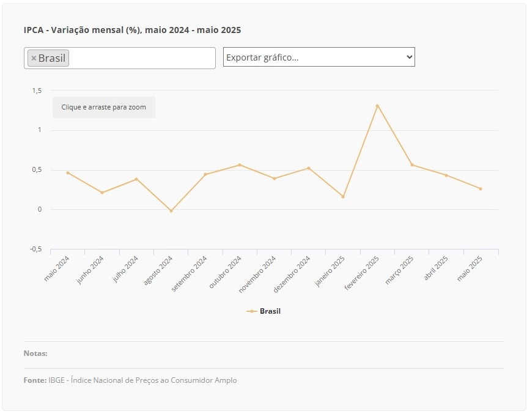Image resolution: width=527 pixels, height=414 pixels.
Task: Select the fevereiro 2025 peak data point
Action: tap(377, 106)
